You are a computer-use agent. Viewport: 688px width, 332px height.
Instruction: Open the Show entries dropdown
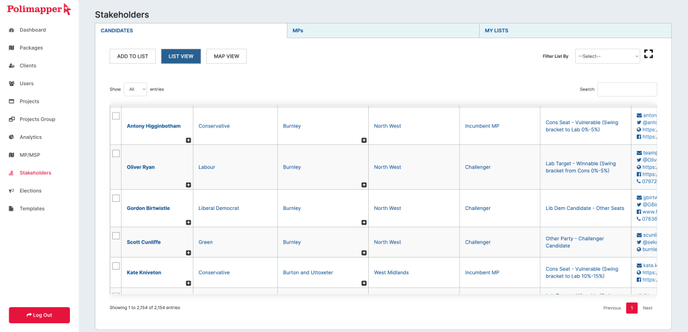135,89
